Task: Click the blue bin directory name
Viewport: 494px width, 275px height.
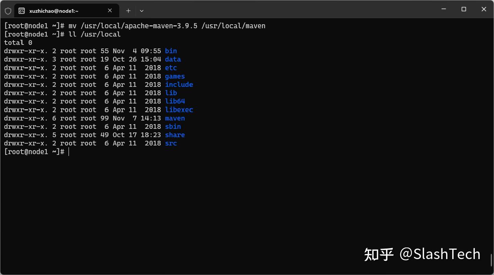Action: (170, 51)
